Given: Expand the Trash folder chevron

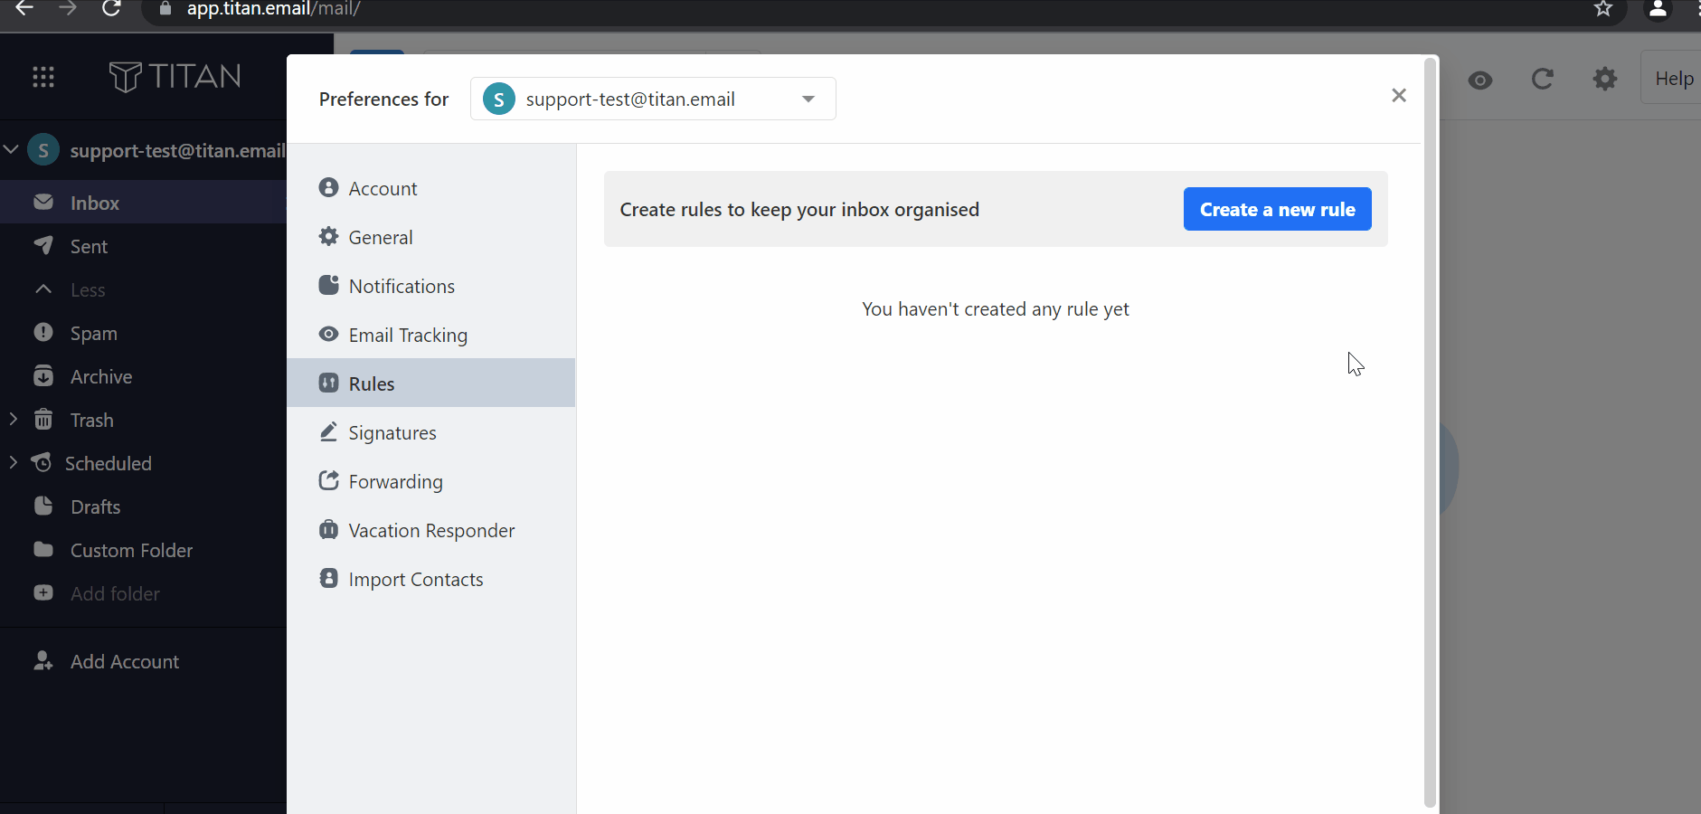Looking at the screenshot, I should [x=13, y=419].
